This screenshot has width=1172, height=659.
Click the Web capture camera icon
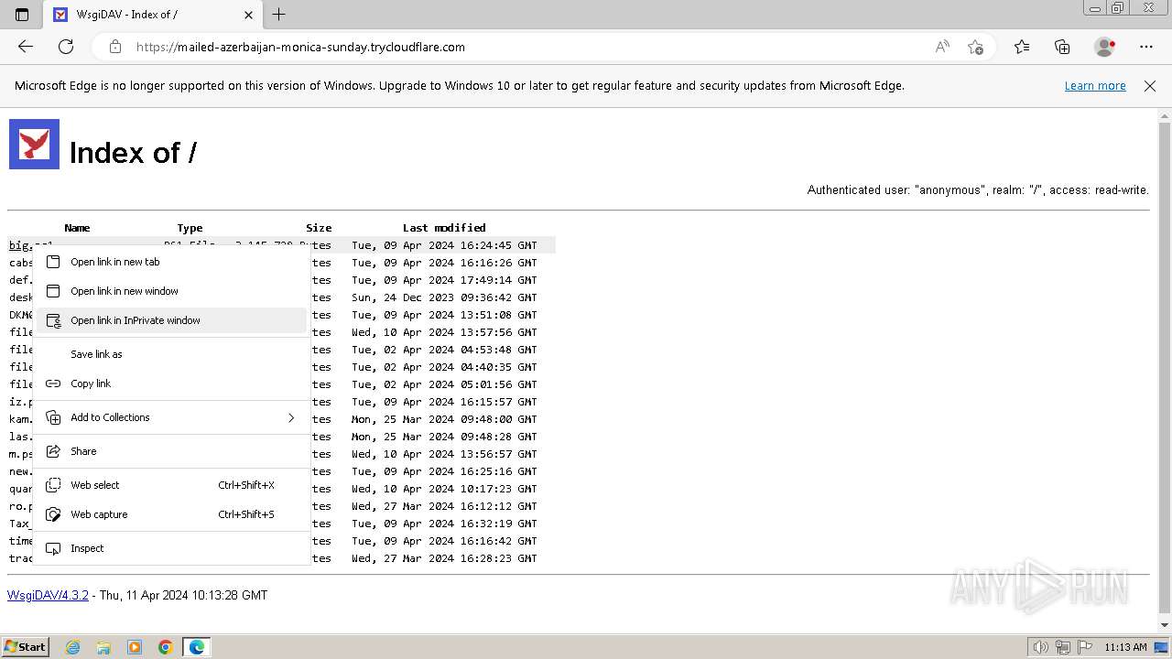point(53,514)
